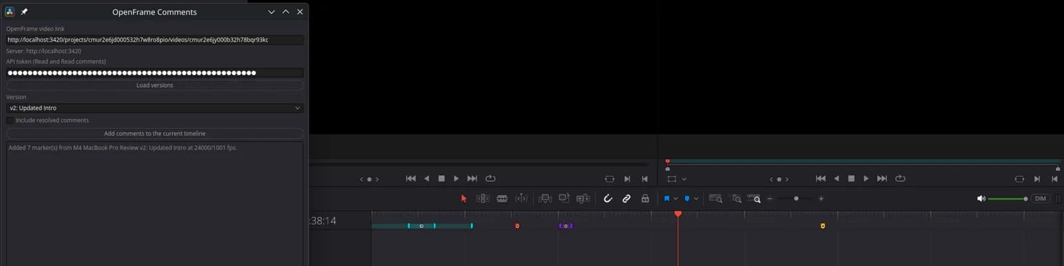Mark In point in source viewer
The image size is (1064, 266).
click(x=627, y=178)
